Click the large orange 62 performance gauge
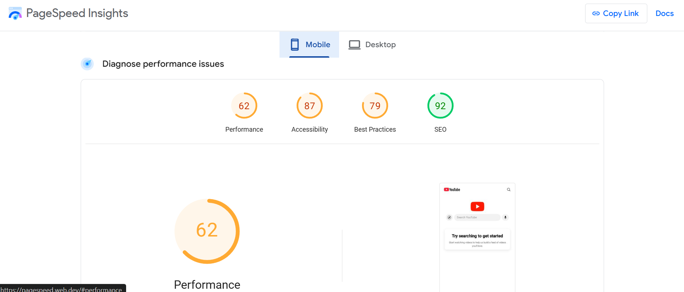 [207, 231]
